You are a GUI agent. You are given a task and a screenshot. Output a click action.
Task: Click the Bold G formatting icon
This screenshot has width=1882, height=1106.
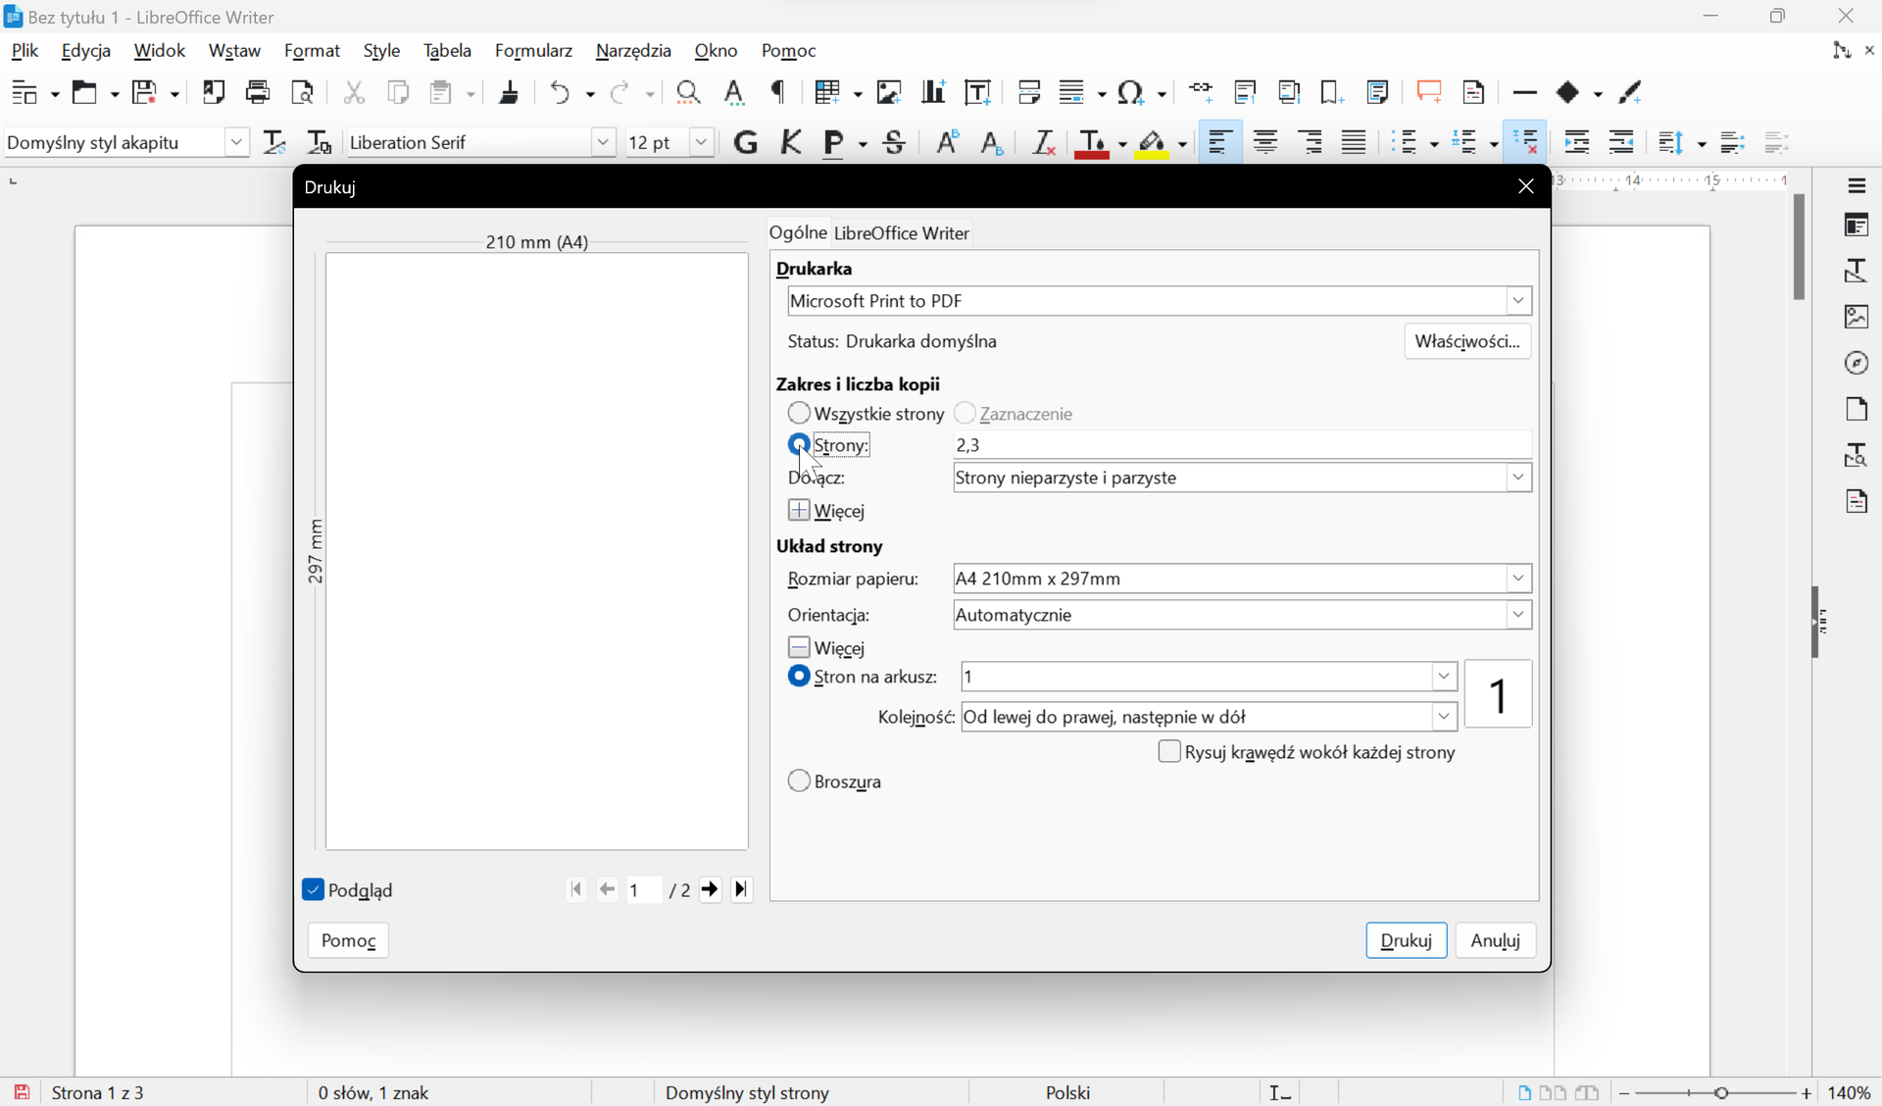[x=746, y=142]
